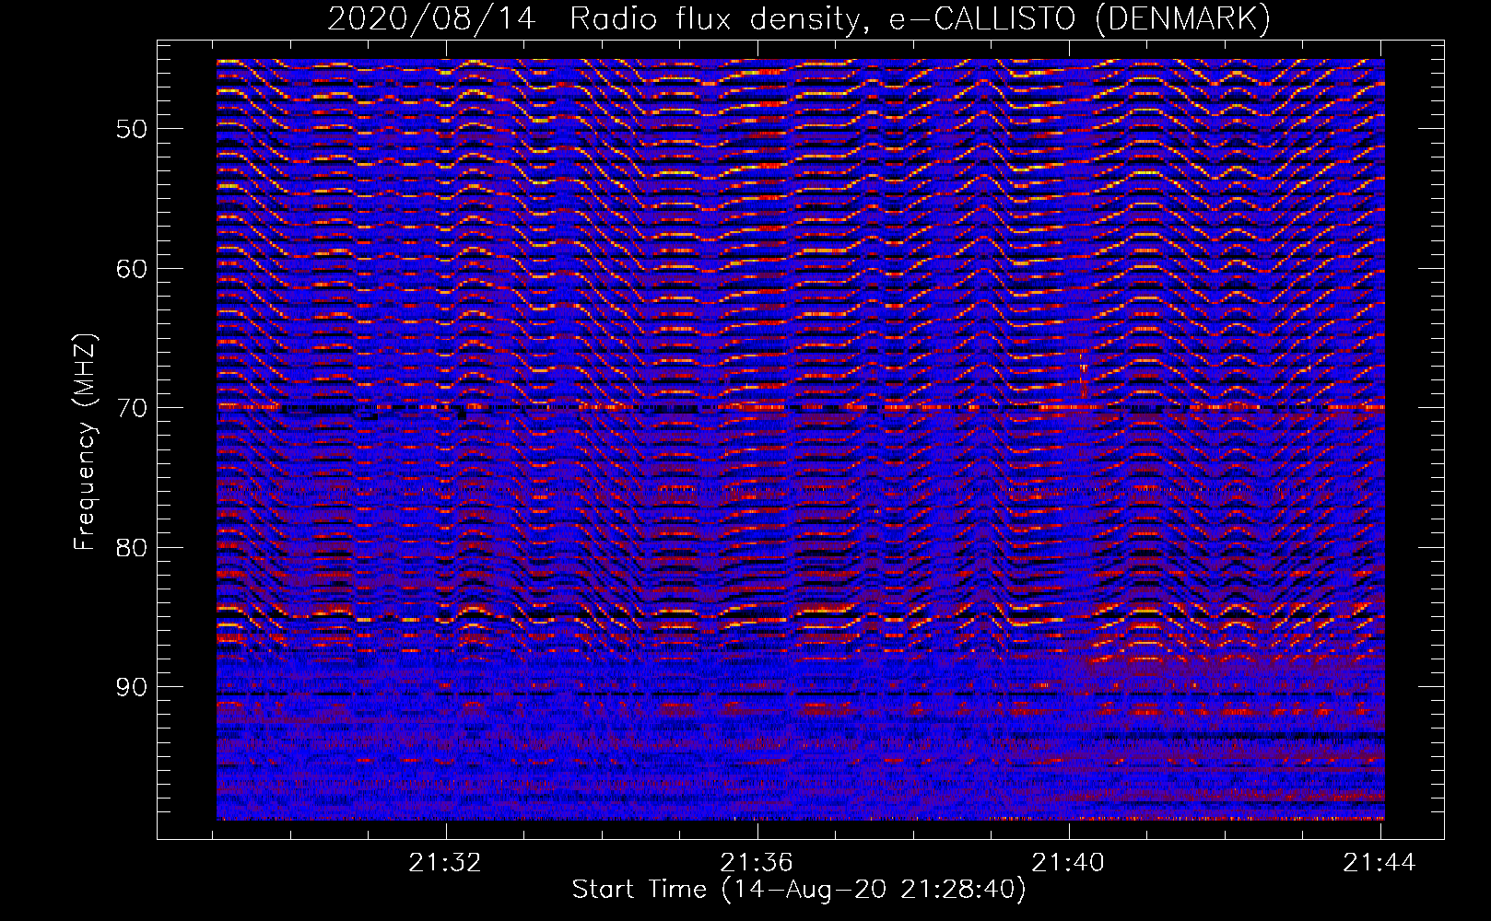Click the 80 frequency tick label
The image size is (1491, 921).
coord(131,547)
